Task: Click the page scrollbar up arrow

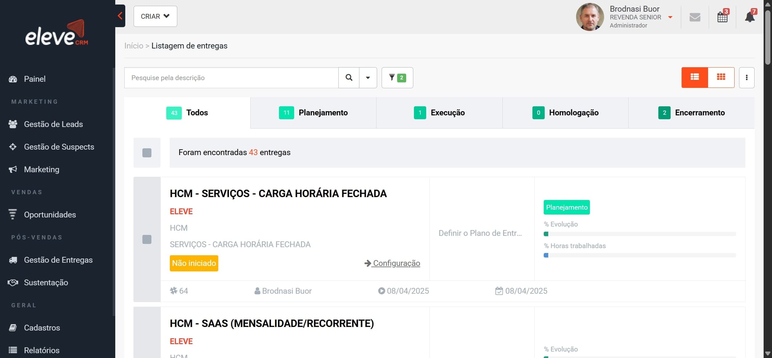Action: 768,4
